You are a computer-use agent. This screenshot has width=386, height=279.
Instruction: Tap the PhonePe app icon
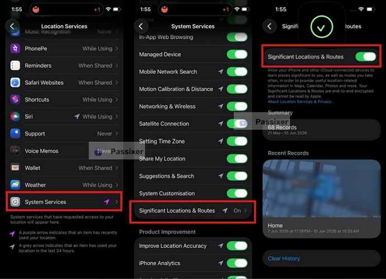[x=15, y=49]
